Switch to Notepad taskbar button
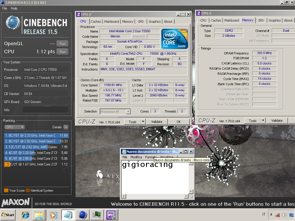The image size is (295, 221). (x=68, y=215)
